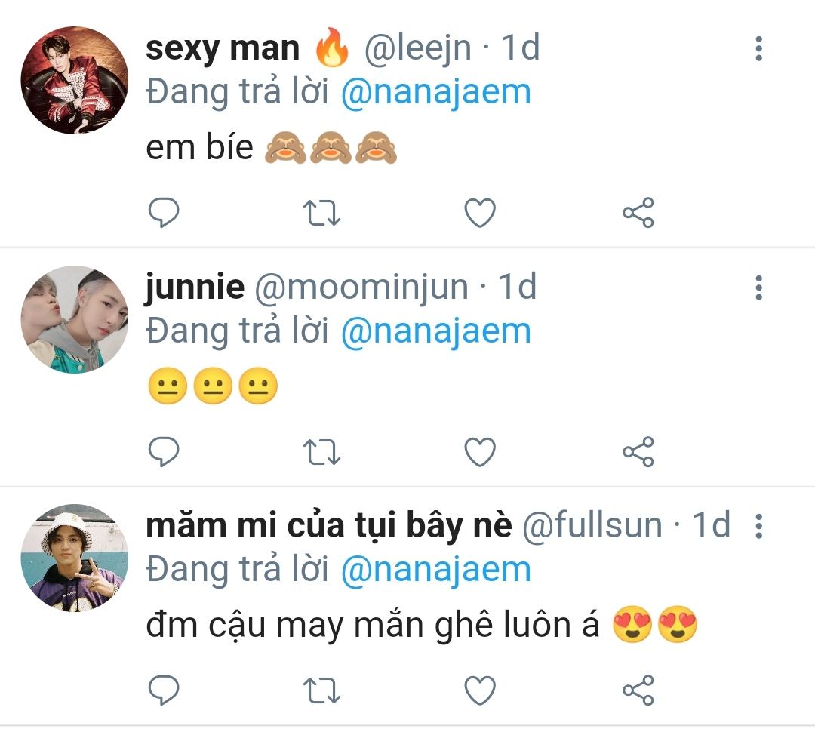
Task: View sexy man's profile picture
Action: (x=74, y=80)
